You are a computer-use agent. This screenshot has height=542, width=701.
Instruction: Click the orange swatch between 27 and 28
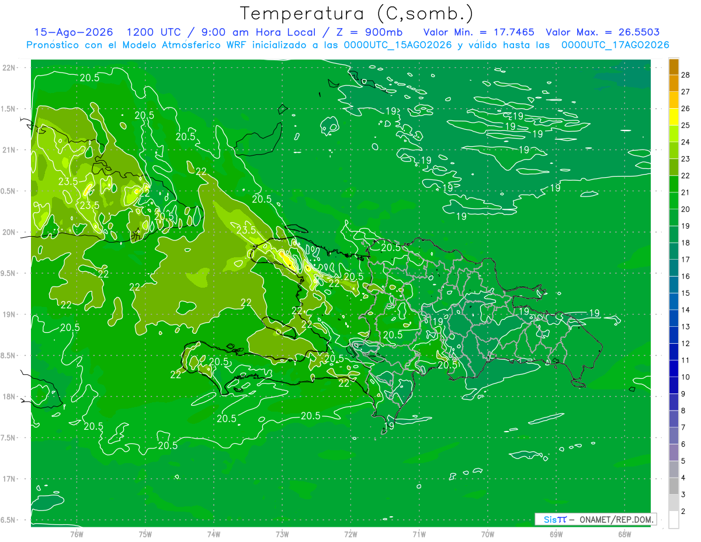[674, 83]
